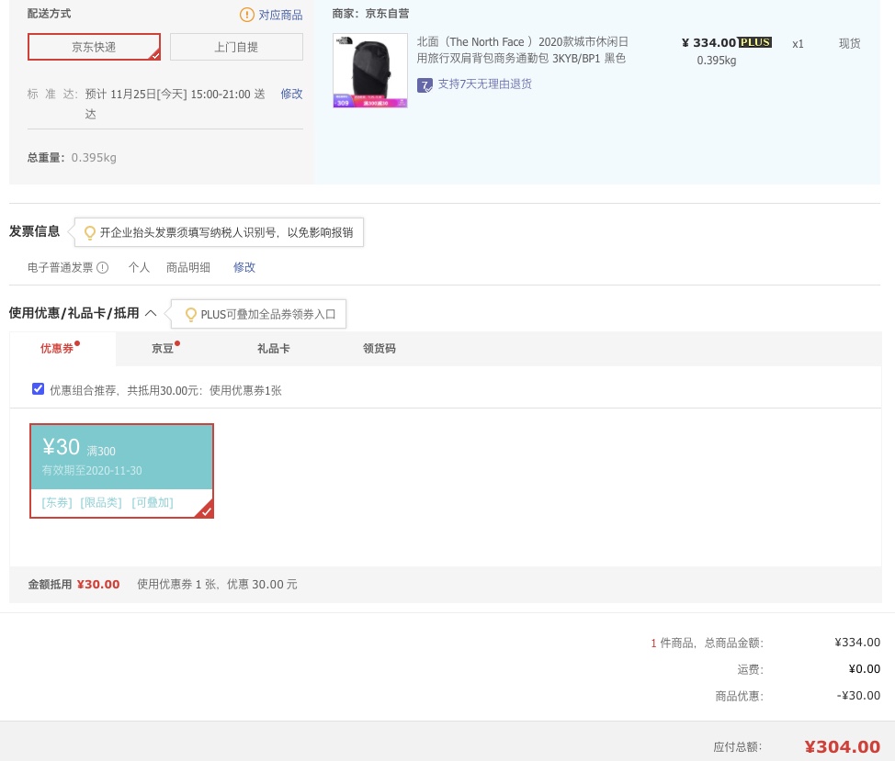This screenshot has height=761, width=895.
Task: Click 金额抵用 ¥30.00 amount
Action: (x=98, y=584)
